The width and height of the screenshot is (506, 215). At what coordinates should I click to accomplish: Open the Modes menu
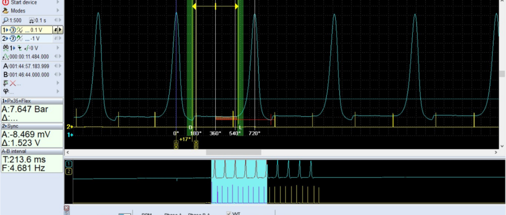(18, 11)
